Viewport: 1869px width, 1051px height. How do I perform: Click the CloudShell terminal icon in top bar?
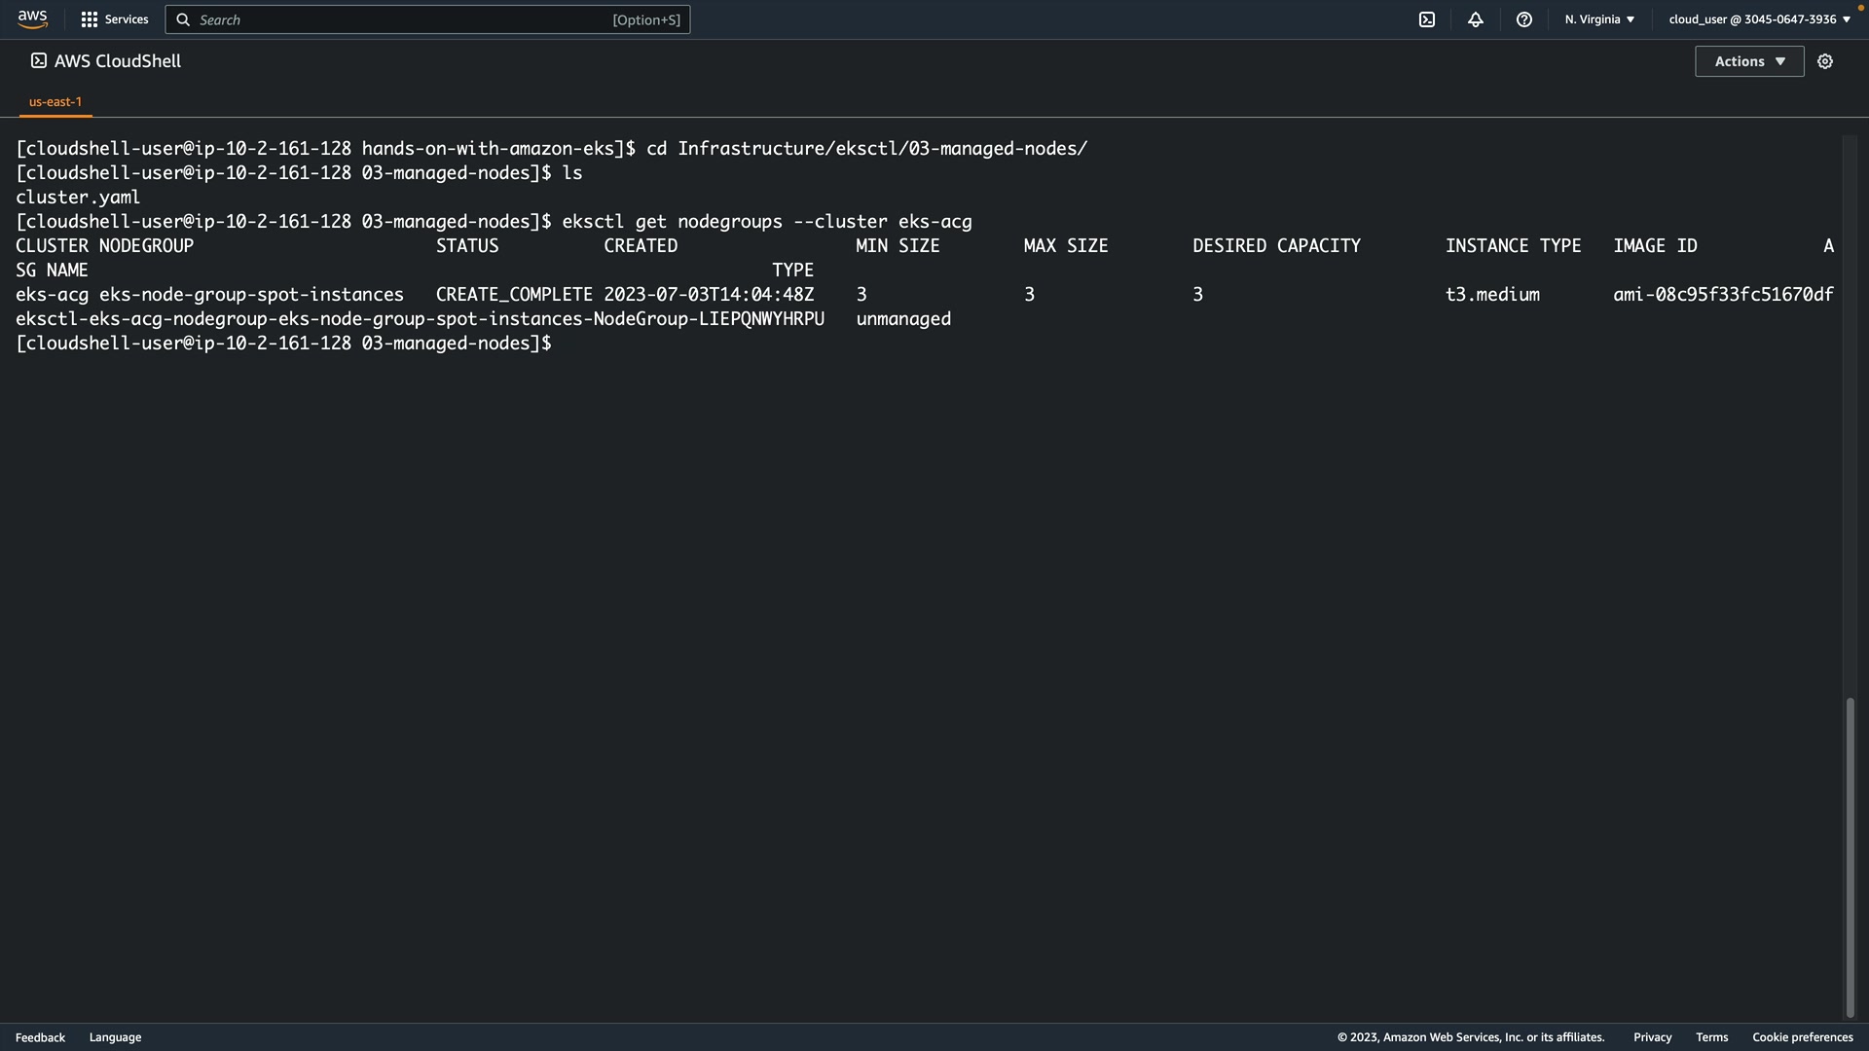(x=1426, y=19)
